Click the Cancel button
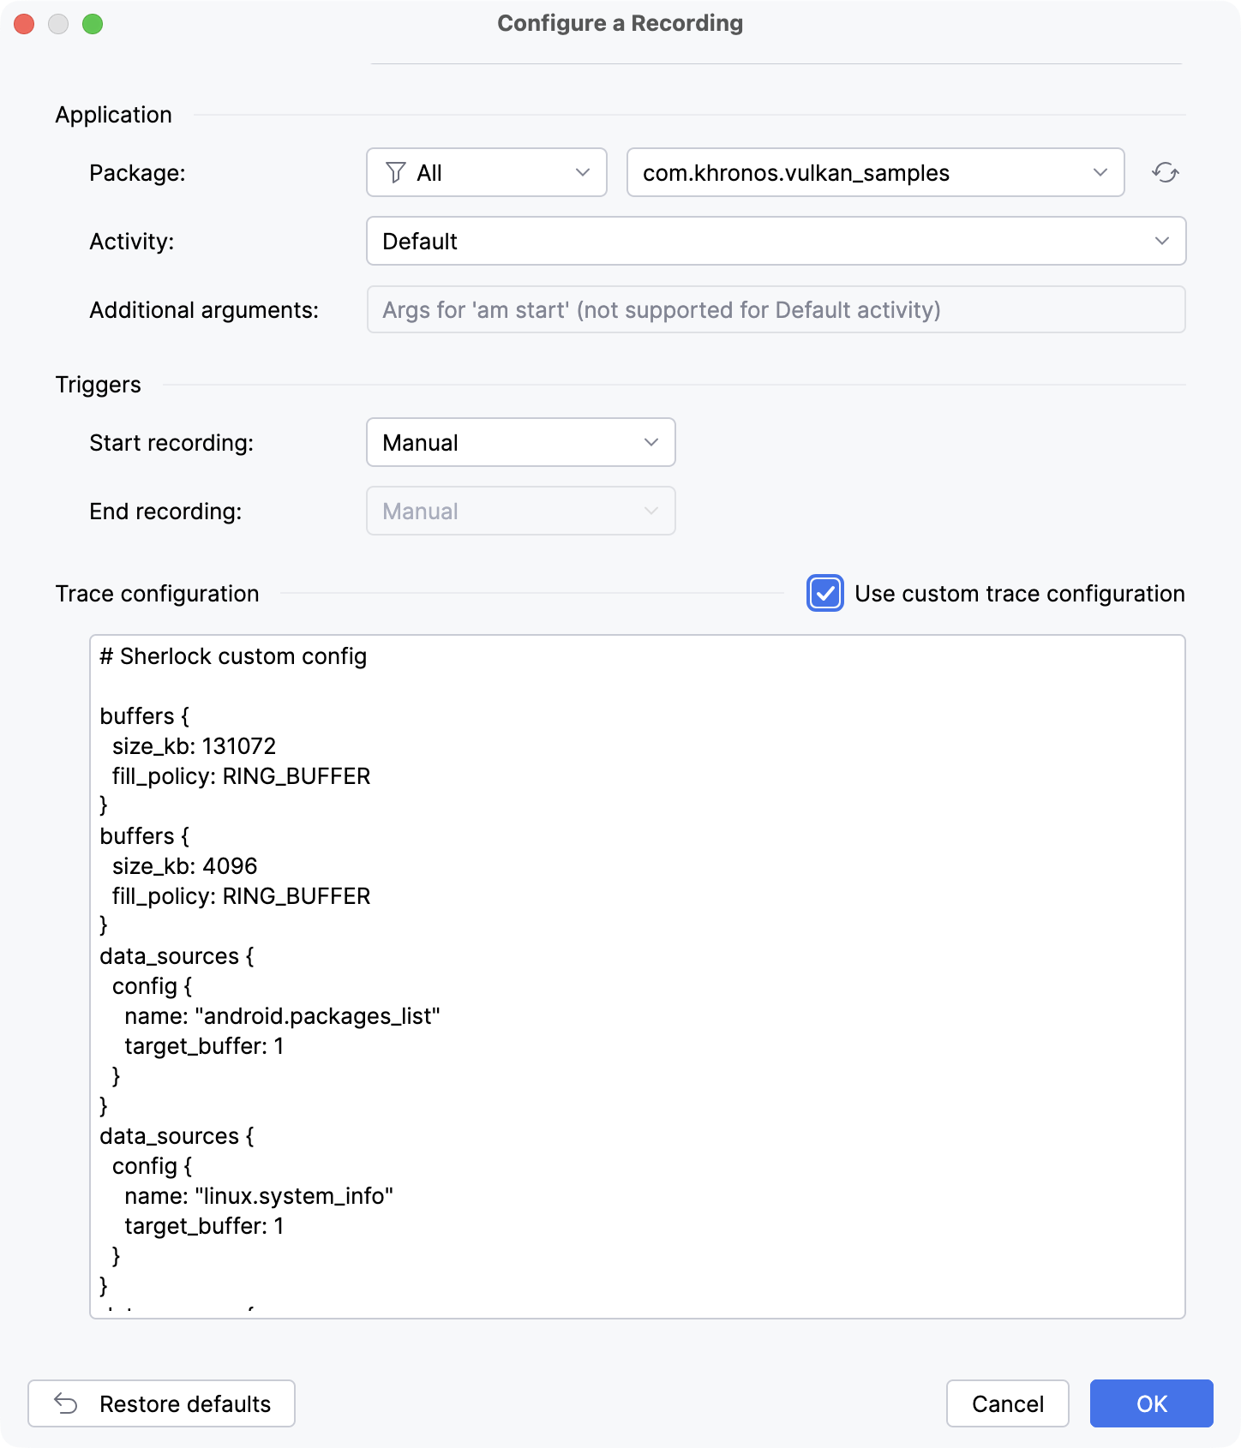1241x1448 pixels. [x=1008, y=1403]
